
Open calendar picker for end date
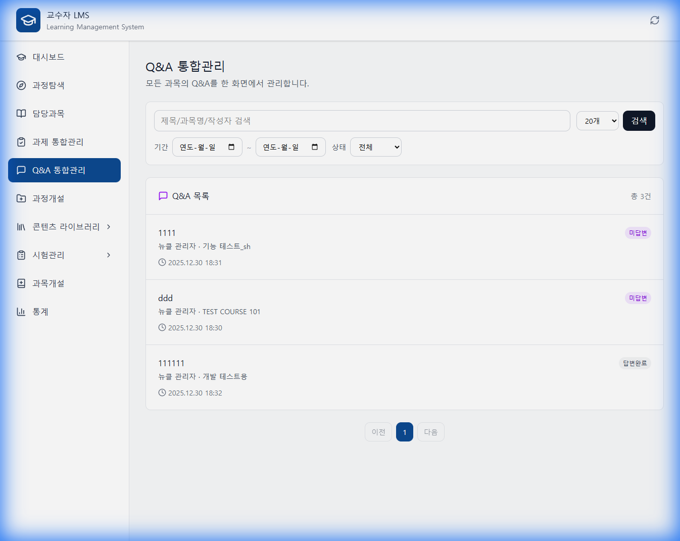(315, 147)
